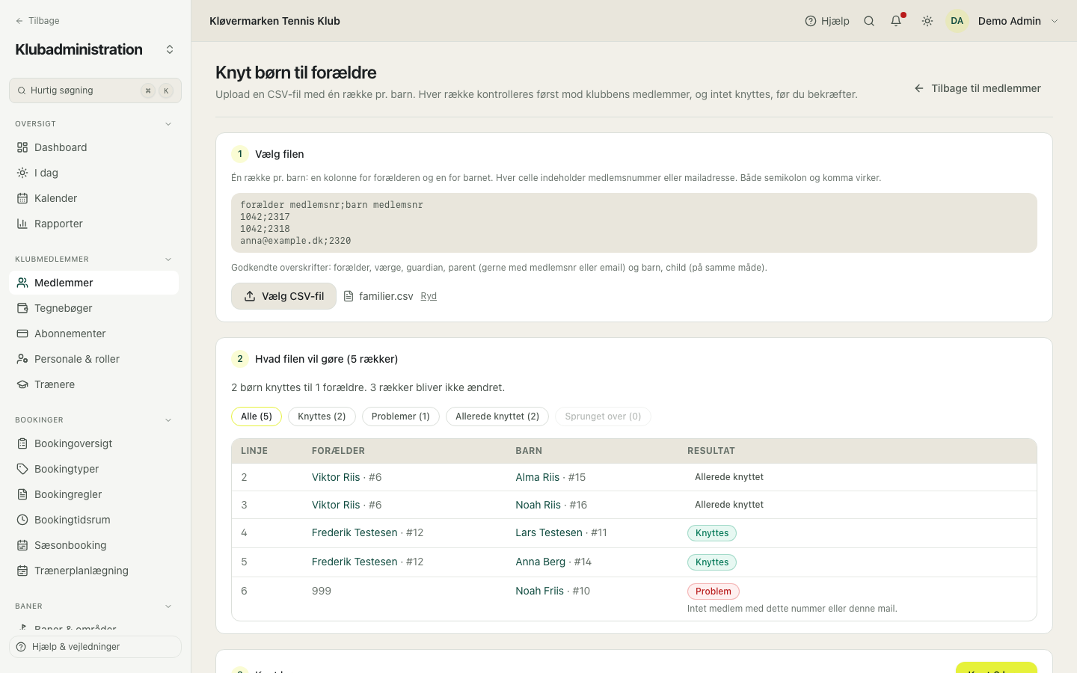
Task: Select the Allerede knyttet (2) filter
Action: click(x=497, y=417)
